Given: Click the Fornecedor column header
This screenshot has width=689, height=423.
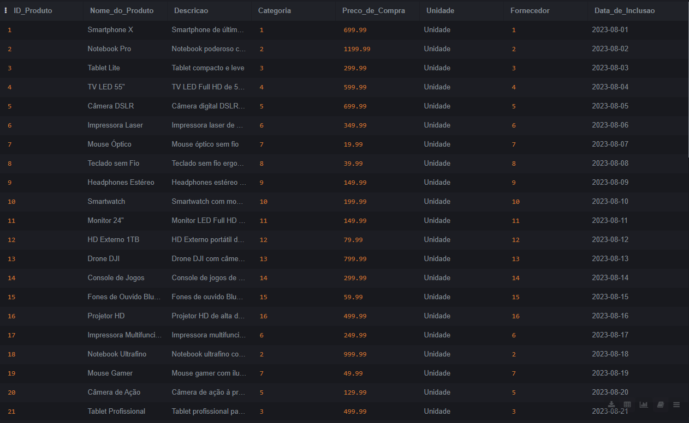Looking at the screenshot, I should [x=530, y=10].
